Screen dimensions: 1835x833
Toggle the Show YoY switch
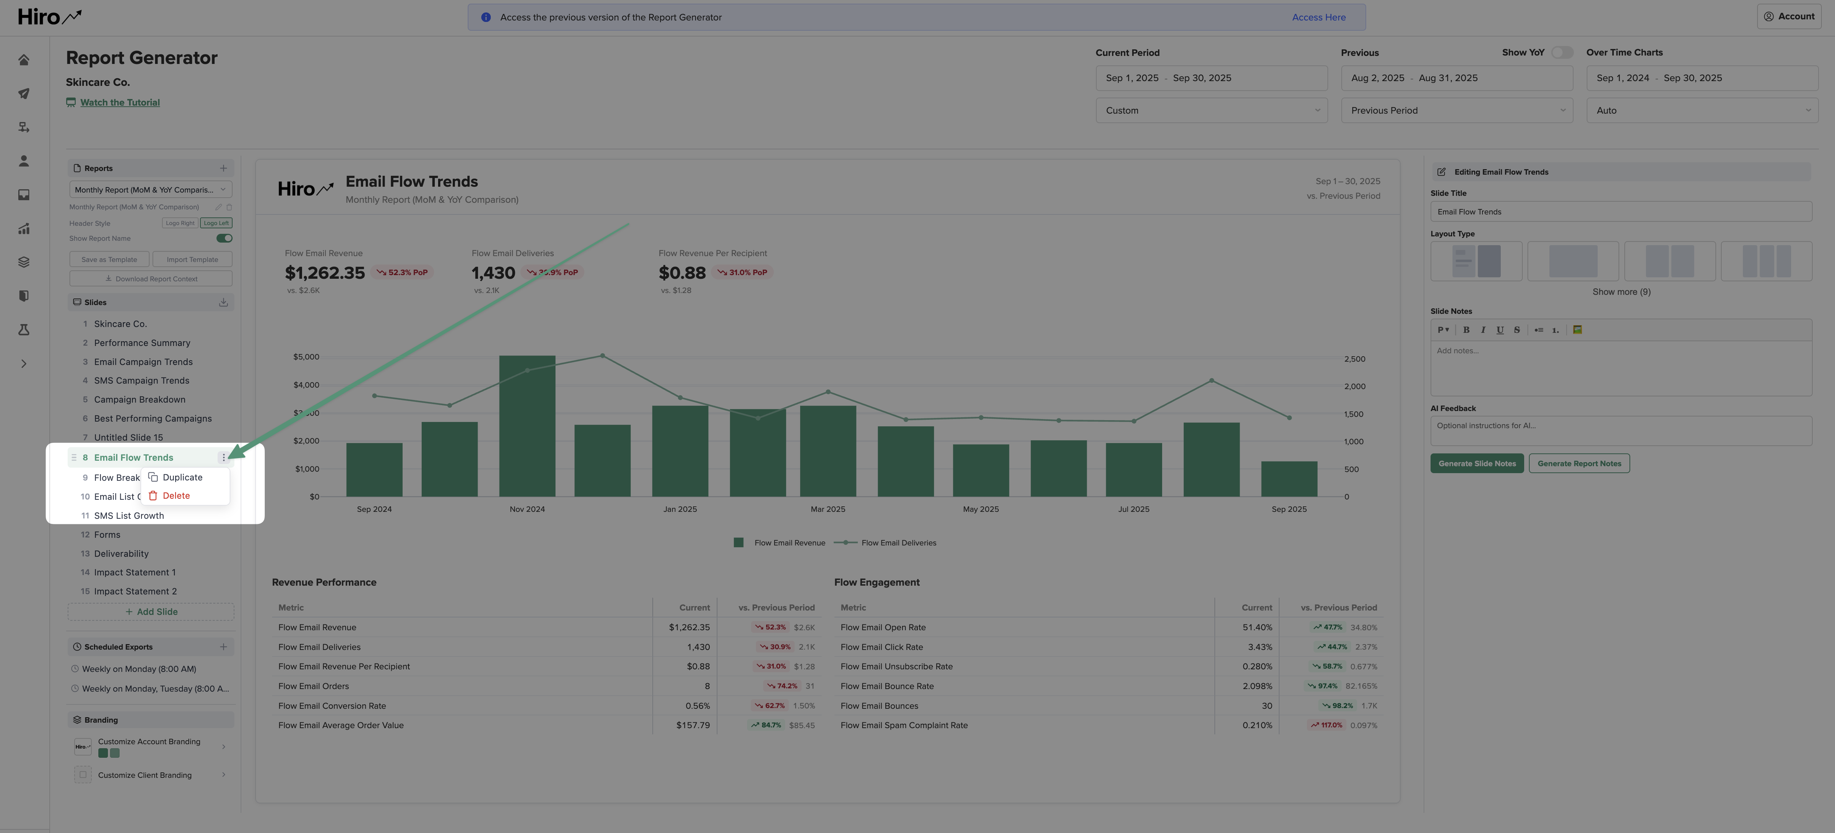click(x=1561, y=53)
